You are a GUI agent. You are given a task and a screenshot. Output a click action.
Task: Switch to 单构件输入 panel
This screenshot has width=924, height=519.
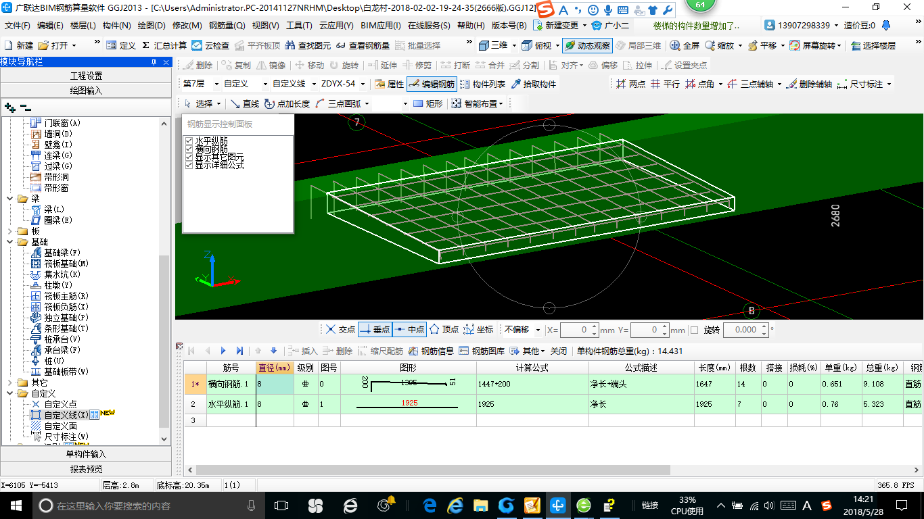(x=86, y=454)
